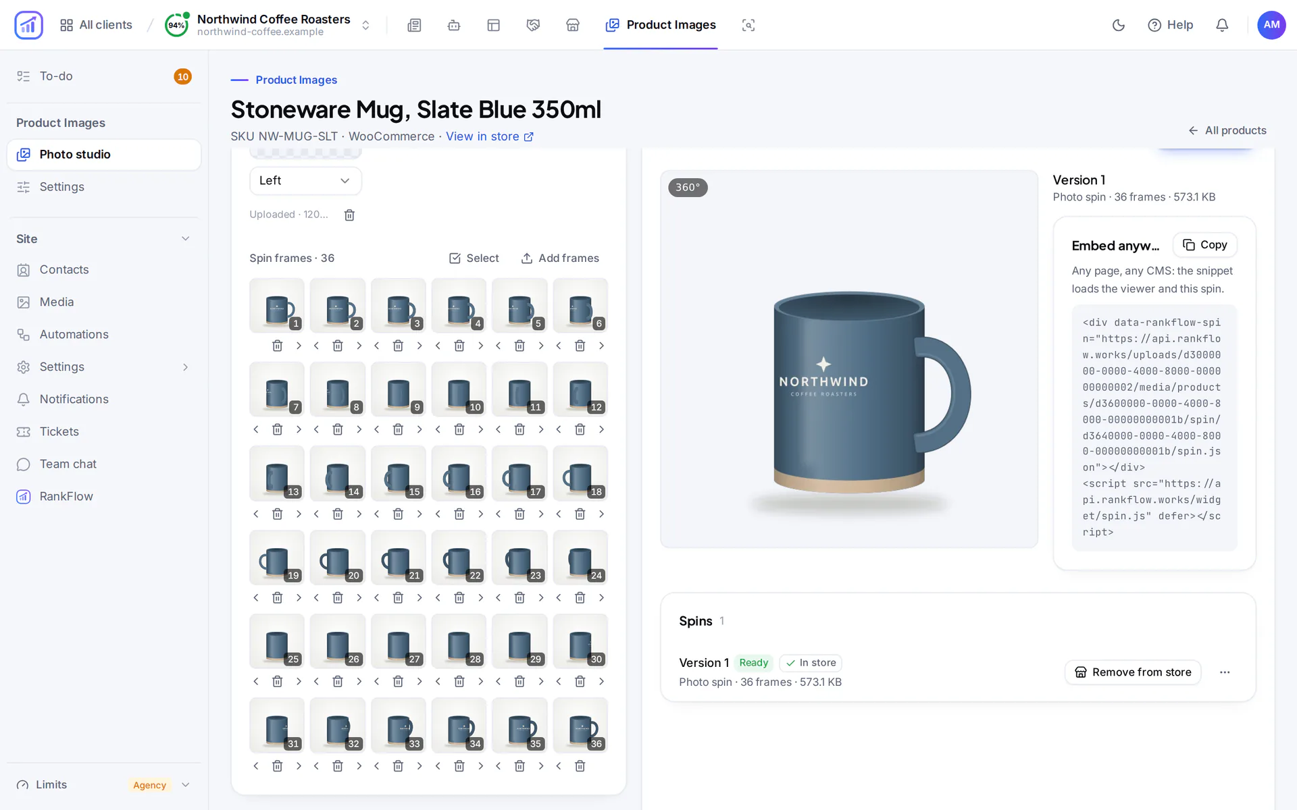Open the handshake icon in top navigation

pos(533,25)
